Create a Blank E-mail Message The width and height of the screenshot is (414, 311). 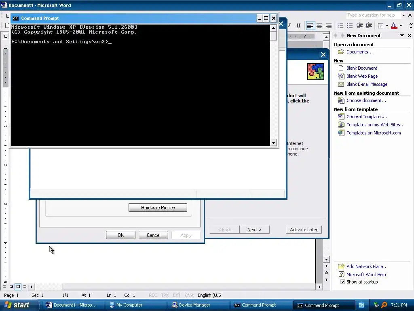pyautogui.click(x=367, y=84)
